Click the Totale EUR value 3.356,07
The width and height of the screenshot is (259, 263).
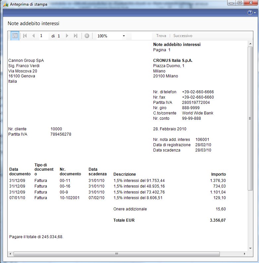tap(218, 220)
